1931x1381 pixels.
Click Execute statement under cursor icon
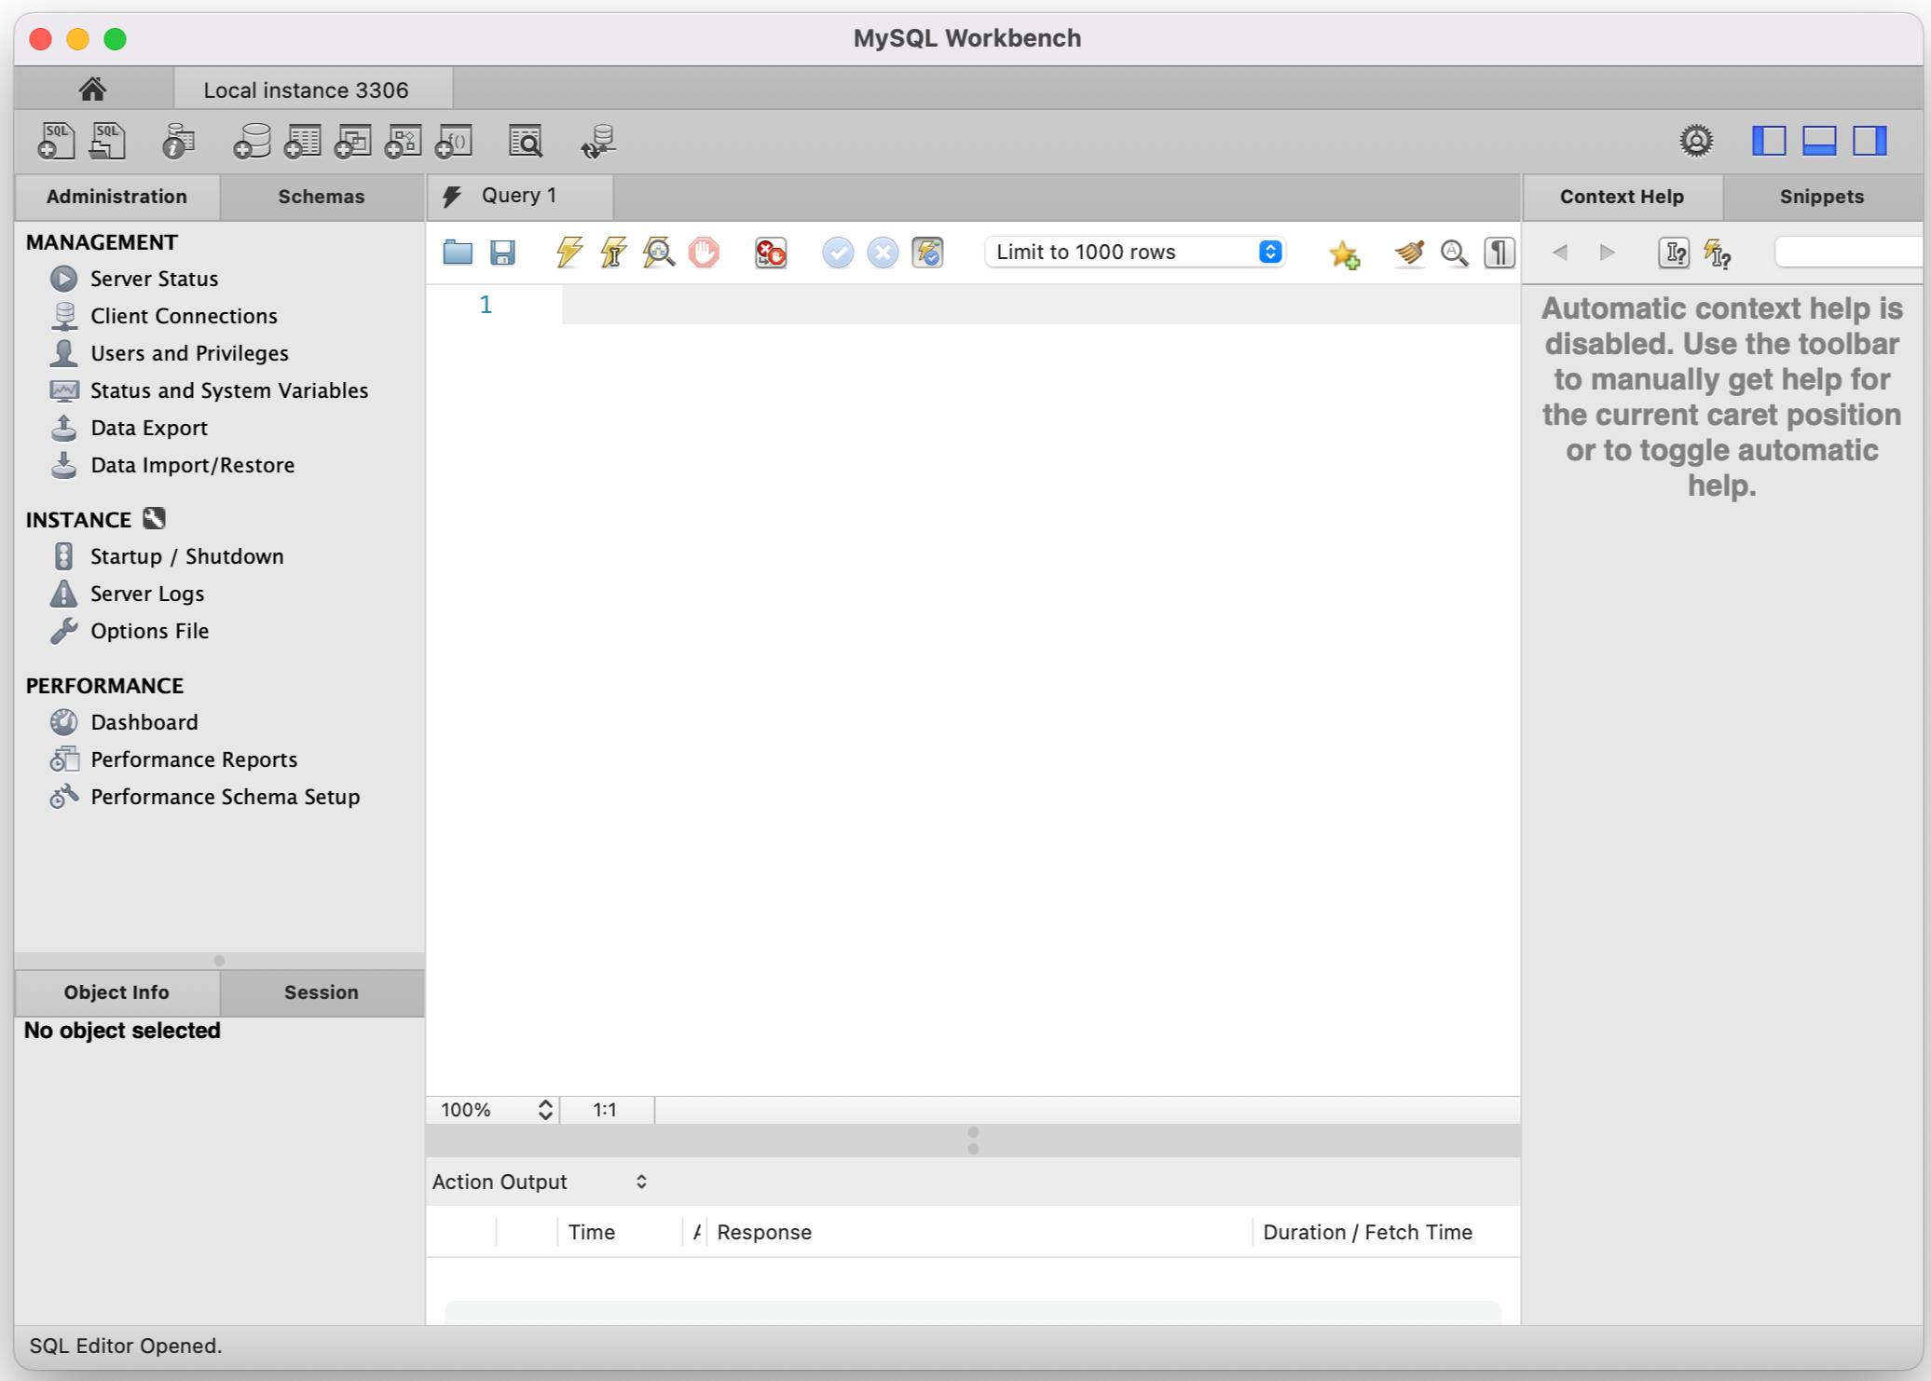(613, 253)
